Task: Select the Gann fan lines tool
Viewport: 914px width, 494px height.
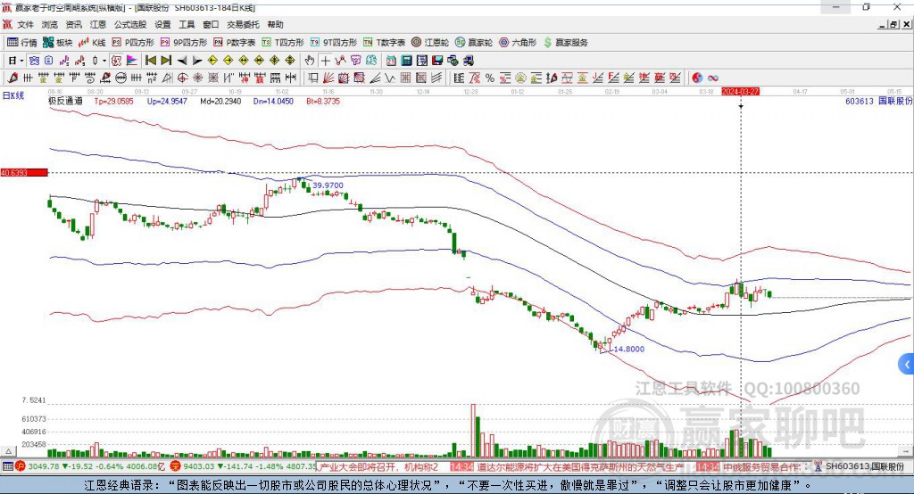Action: pos(328,78)
